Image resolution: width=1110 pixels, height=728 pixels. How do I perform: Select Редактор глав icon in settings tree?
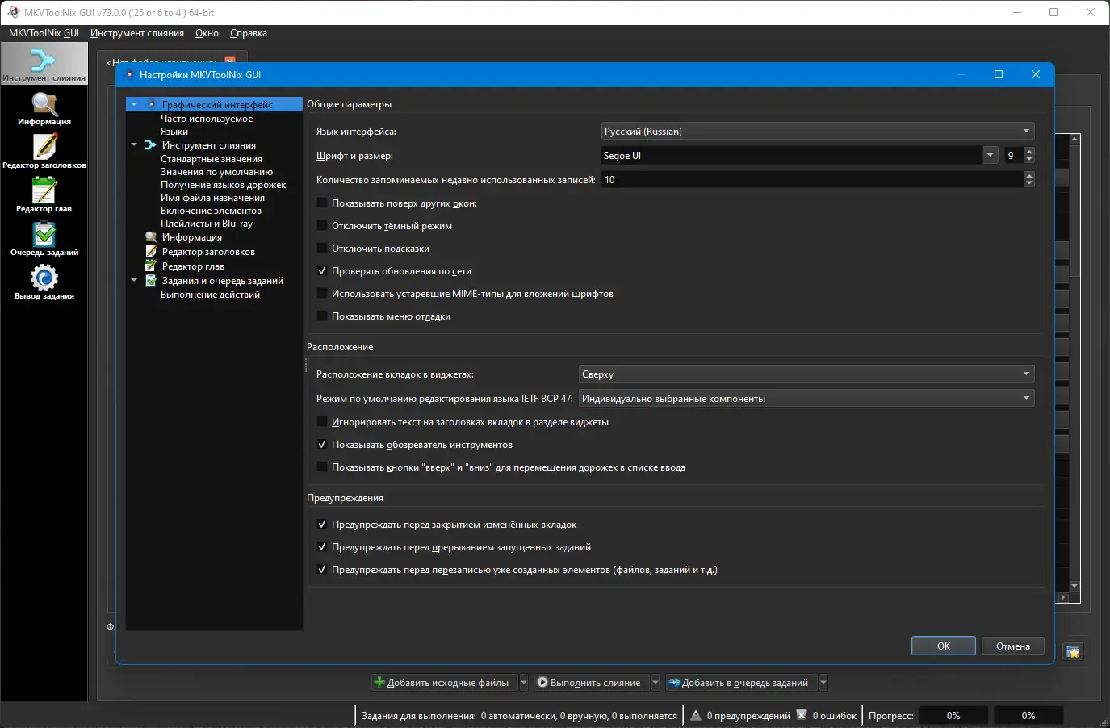tap(150, 266)
